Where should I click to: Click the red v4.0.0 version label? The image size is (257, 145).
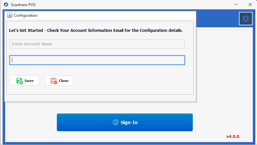click(233, 136)
